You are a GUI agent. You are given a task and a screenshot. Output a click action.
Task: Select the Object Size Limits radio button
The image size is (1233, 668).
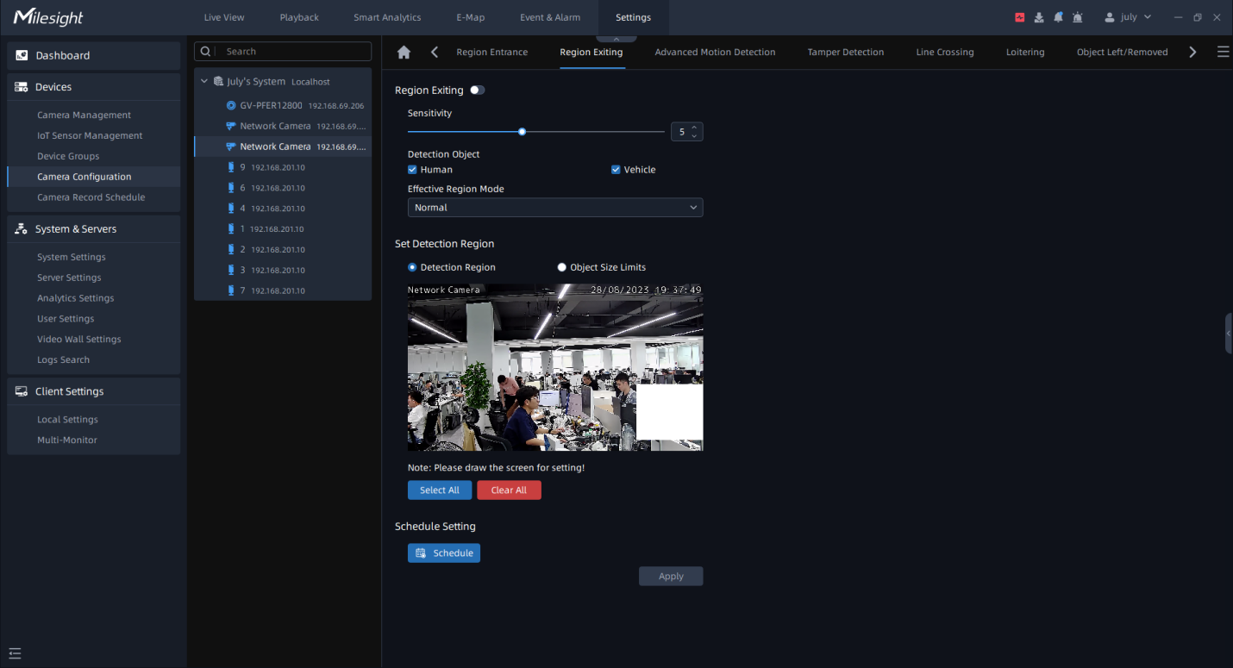(x=562, y=267)
